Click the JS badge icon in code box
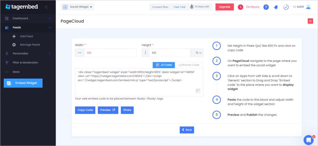The image size is (318, 146). [x=198, y=91]
